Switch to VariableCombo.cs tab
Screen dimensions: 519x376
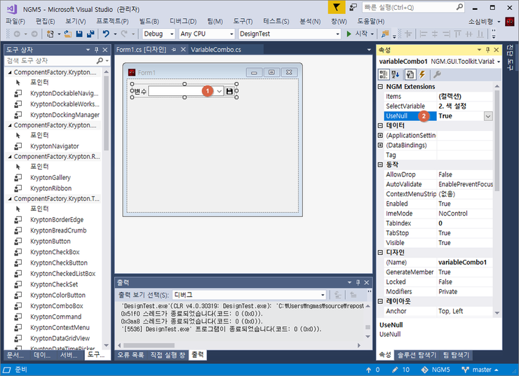[x=216, y=50]
